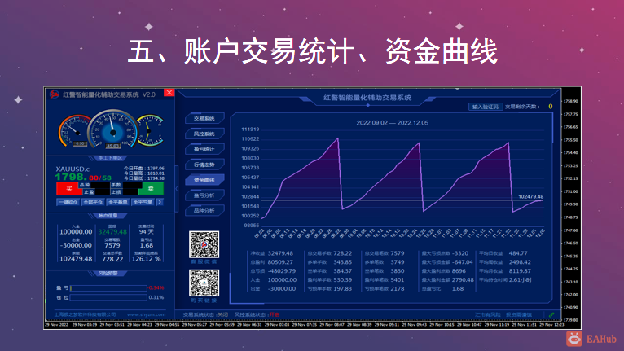This screenshot has height=351, width=624.
Task: Click the 总交易手数 value 728.22 in statistics
Action: [x=343, y=253]
